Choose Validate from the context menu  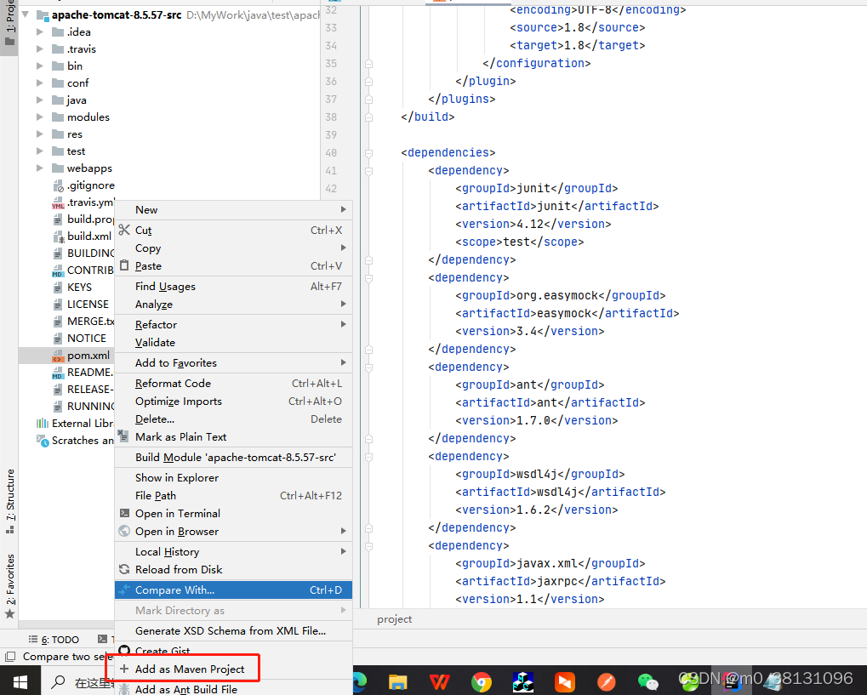[233, 342]
